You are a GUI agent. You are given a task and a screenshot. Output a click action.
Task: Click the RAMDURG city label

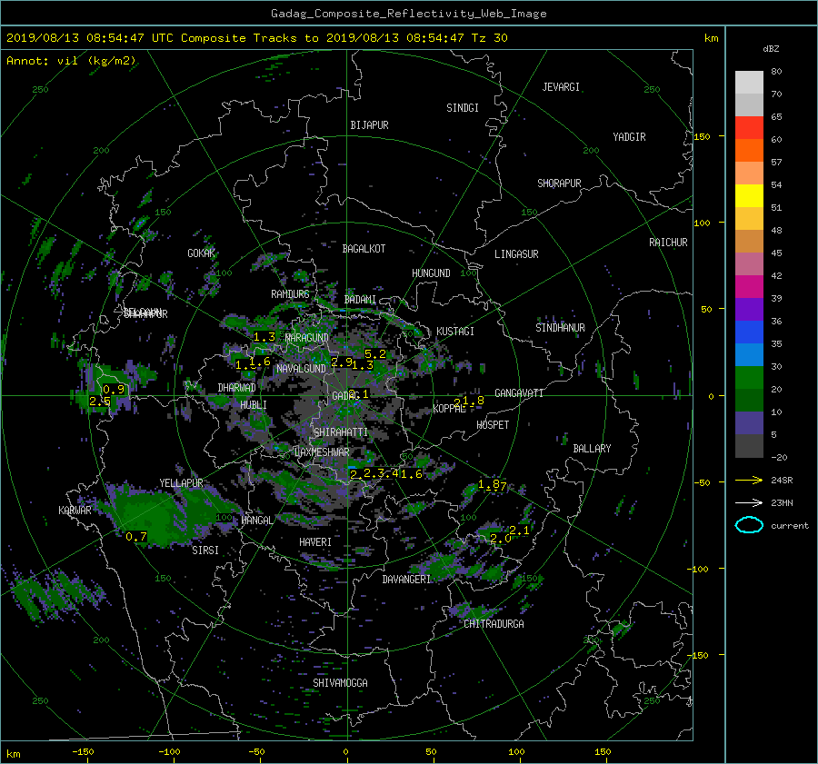pyautogui.click(x=290, y=294)
